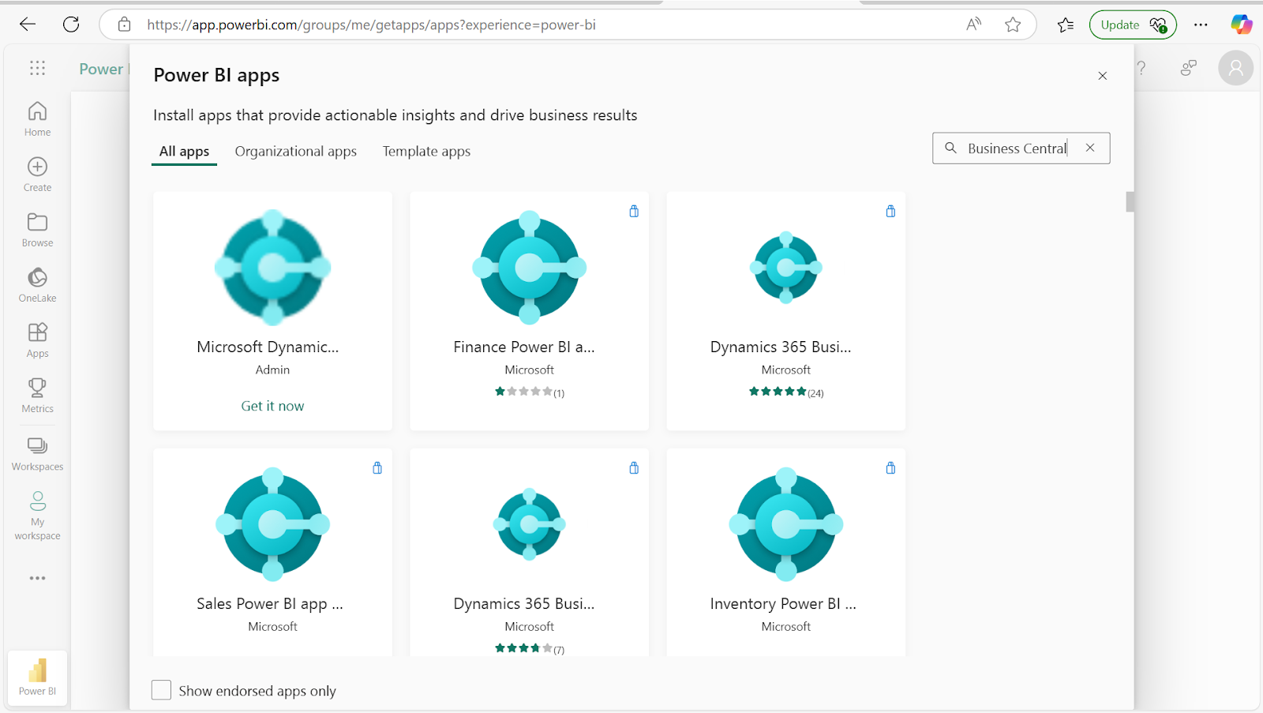The height and width of the screenshot is (713, 1263).
Task: Open the Help question mark icon
Action: pos(1141,68)
